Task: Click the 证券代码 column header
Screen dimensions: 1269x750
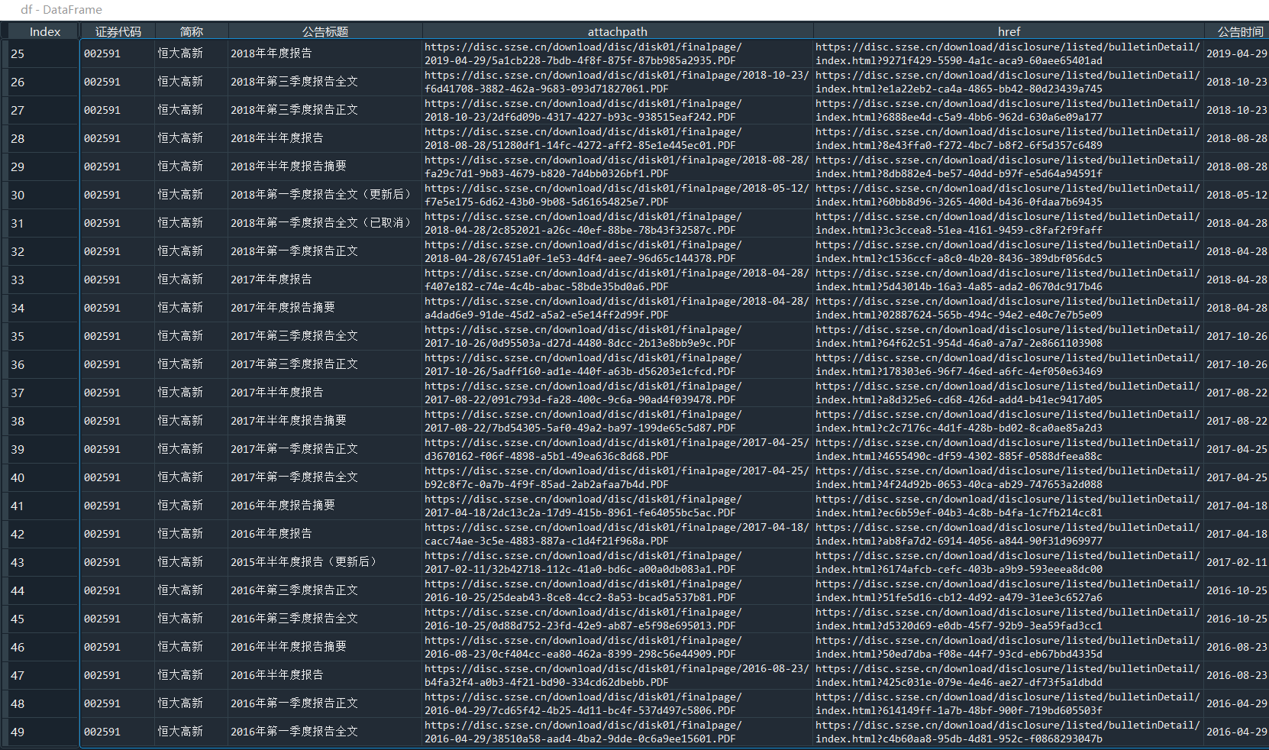Action: pos(118,31)
